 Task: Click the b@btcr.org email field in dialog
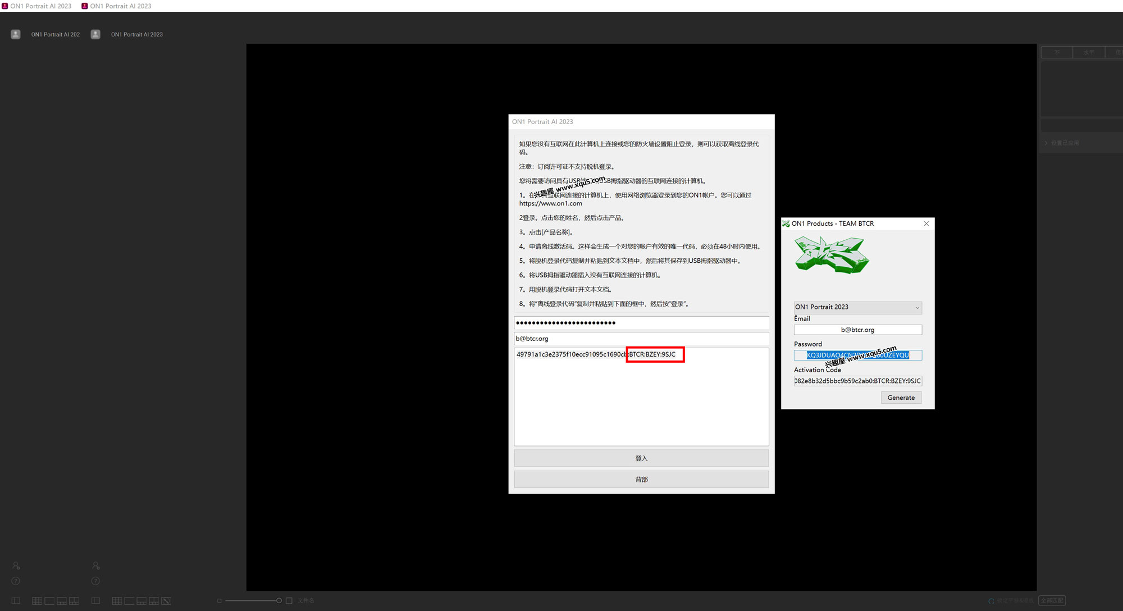(641, 339)
